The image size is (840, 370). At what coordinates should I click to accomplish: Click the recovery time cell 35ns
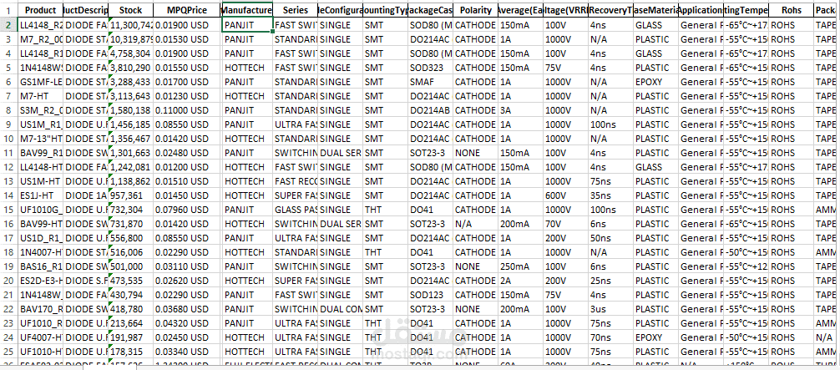pos(610,195)
